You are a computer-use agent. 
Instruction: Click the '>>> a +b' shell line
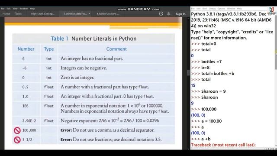click(x=201, y=139)
